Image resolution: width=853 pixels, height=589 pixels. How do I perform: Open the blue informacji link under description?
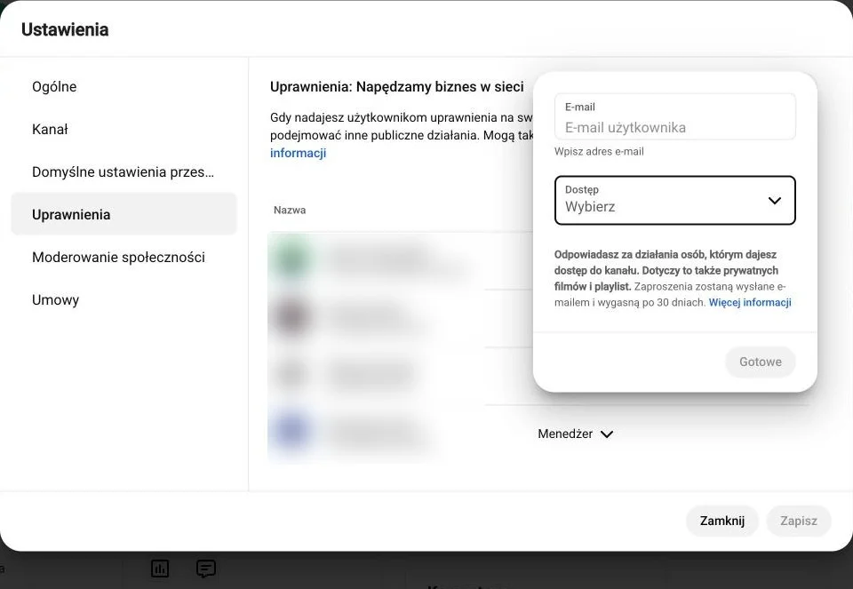[299, 153]
